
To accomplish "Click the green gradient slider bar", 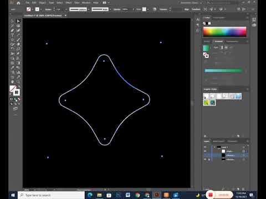I will pos(223,71).
